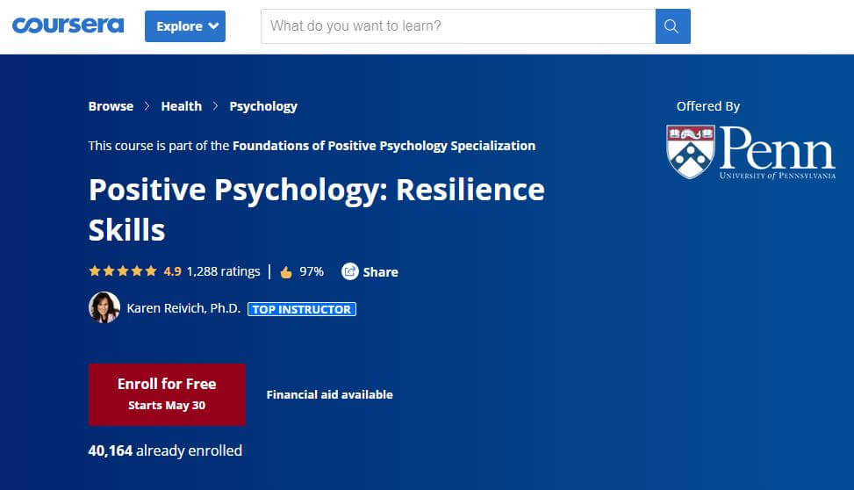Click the Positive Psychology: Resilience Skills title

(316, 209)
